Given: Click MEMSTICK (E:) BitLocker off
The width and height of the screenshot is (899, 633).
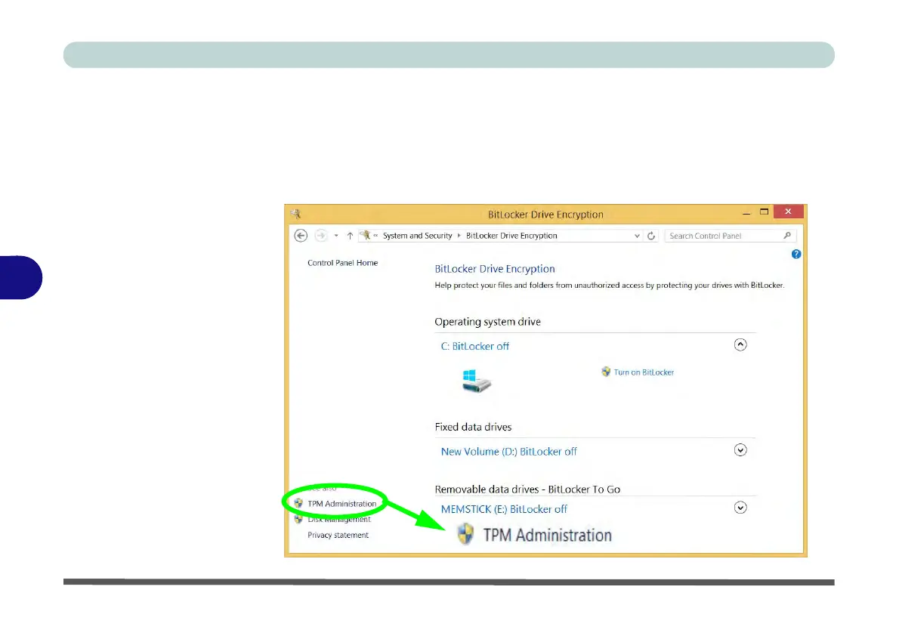Looking at the screenshot, I should pyautogui.click(x=504, y=509).
